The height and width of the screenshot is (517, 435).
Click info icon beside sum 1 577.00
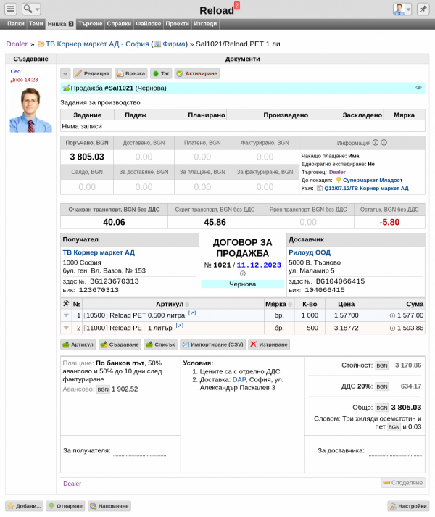pyautogui.click(x=392, y=315)
